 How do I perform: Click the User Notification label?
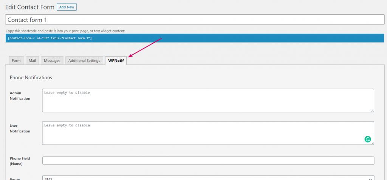(20, 128)
